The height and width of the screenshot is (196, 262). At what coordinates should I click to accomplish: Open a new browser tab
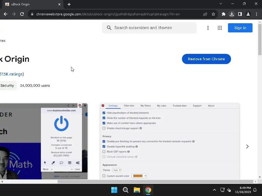point(69,4)
